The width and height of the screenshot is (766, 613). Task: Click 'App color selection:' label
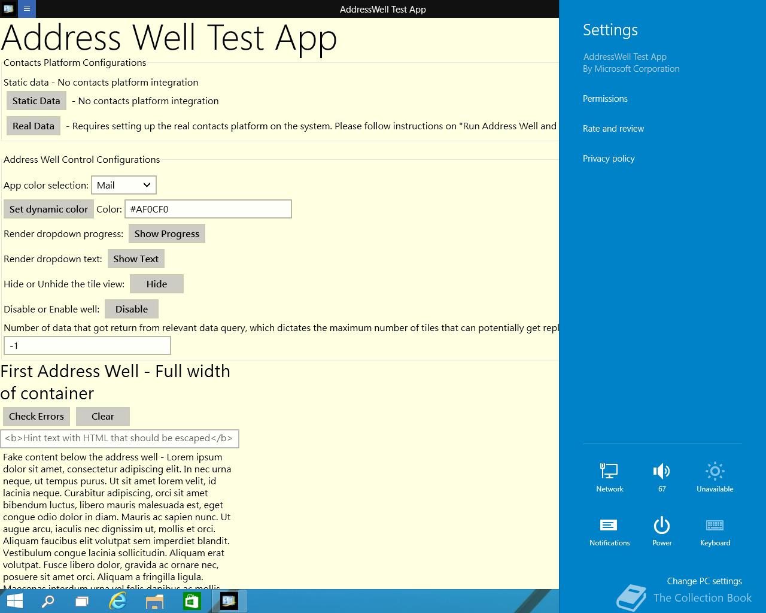[46, 186]
